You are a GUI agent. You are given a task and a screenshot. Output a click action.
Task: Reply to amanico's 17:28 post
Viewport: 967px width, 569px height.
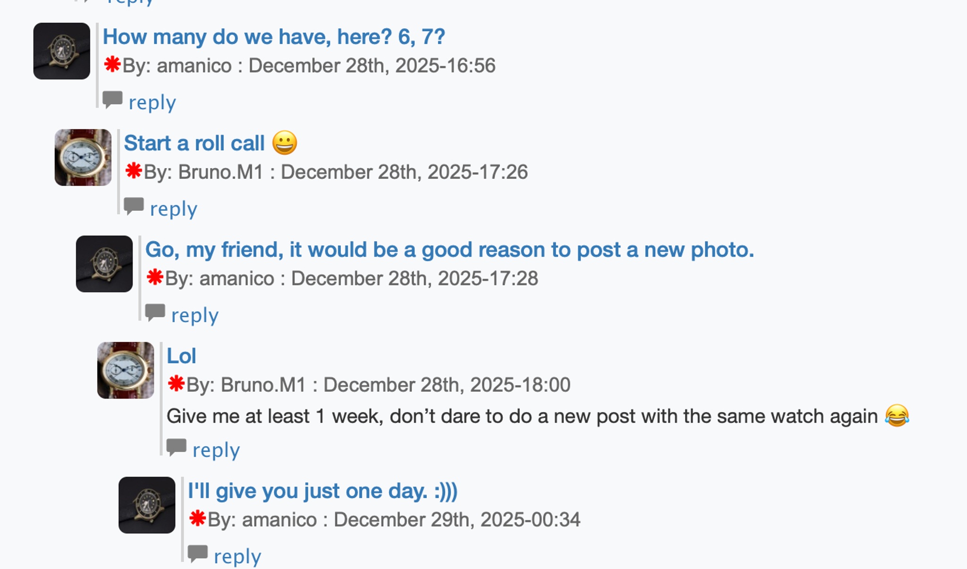click(195, 315)
